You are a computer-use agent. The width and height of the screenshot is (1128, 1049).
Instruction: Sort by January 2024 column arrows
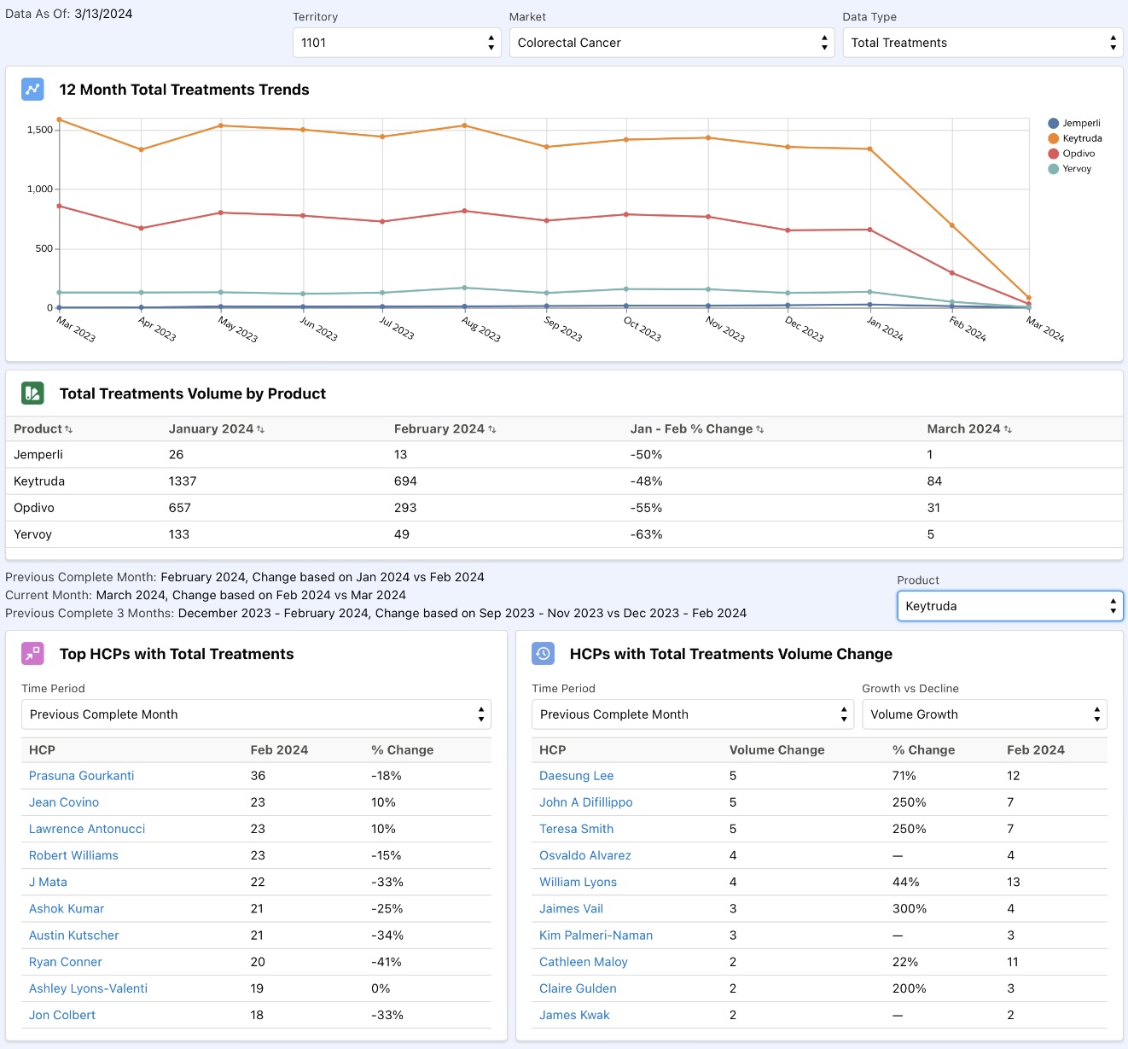[260, 429]
